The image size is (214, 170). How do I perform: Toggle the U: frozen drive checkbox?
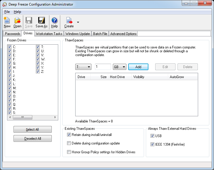click(x=38, y=51)
